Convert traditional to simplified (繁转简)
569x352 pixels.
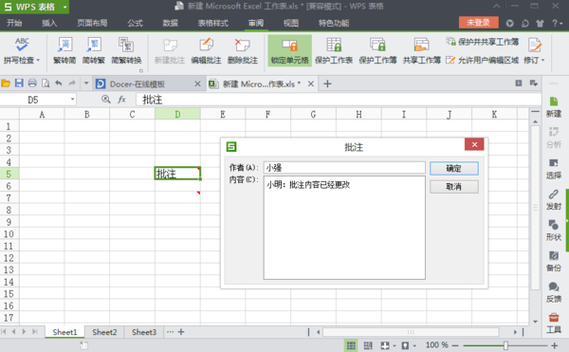pyautogui.click(x=64, y=51)
